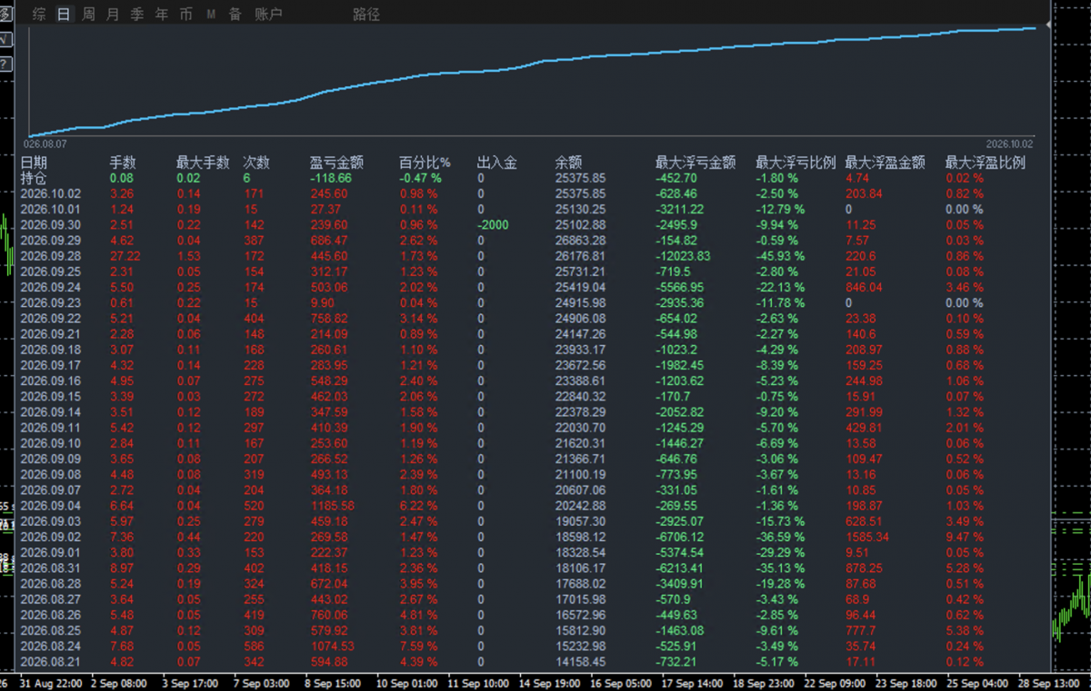The height and width of the screenshot is (691, 1091).
Task: Click the 25375.85 balance in 持仓 row
Action: pos(580,178)
